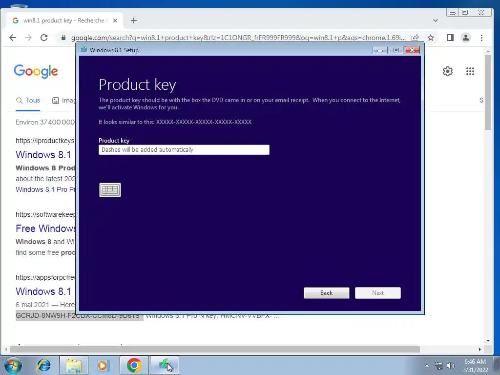Open a new Chrome tab
Screen dimensions: 500x375
[134, 21]
